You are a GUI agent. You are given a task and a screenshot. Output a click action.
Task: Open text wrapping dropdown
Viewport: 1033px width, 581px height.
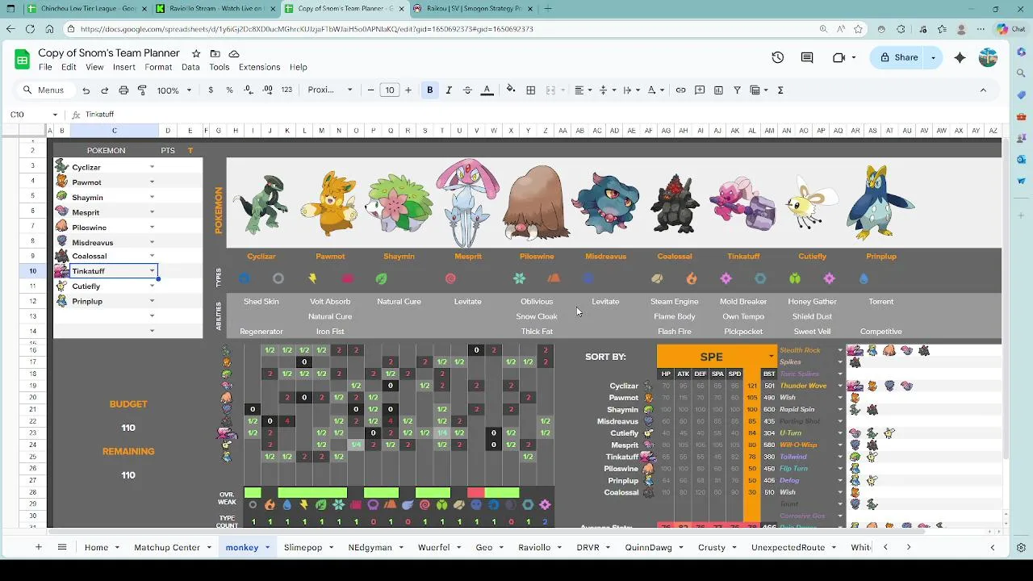pos(631,90)
